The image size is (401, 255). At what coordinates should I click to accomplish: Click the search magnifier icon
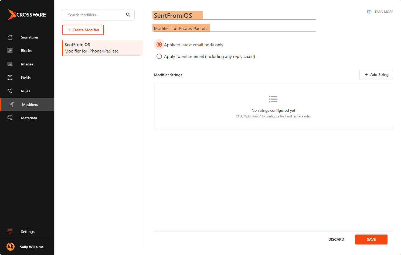pos(128,15)
